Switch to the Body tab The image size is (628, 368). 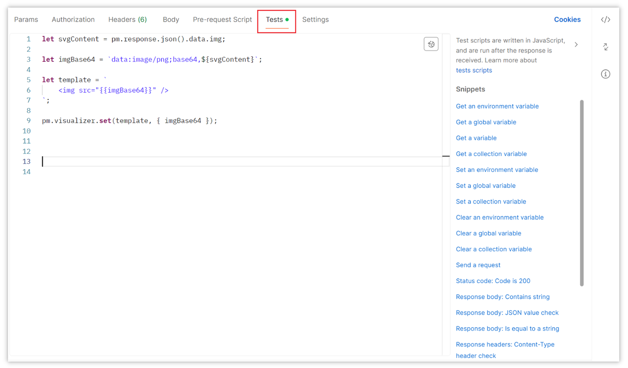pyautogui.click(x=171, y=20)
